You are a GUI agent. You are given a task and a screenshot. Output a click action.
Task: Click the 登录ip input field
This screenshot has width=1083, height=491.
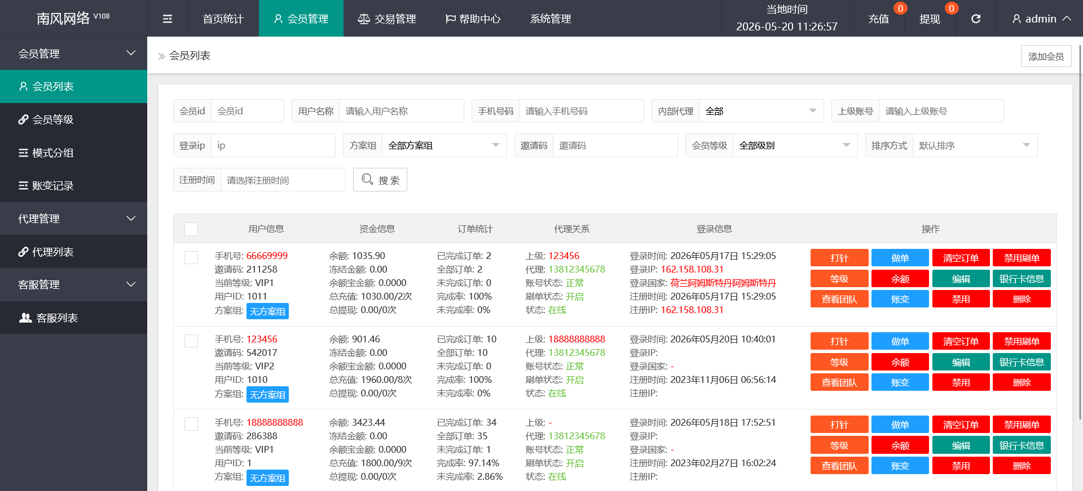coord(273,145)
